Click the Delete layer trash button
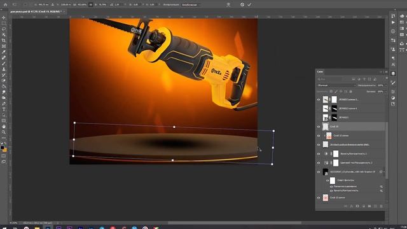This screenshot has height=229, width=407. coord(382,206)
